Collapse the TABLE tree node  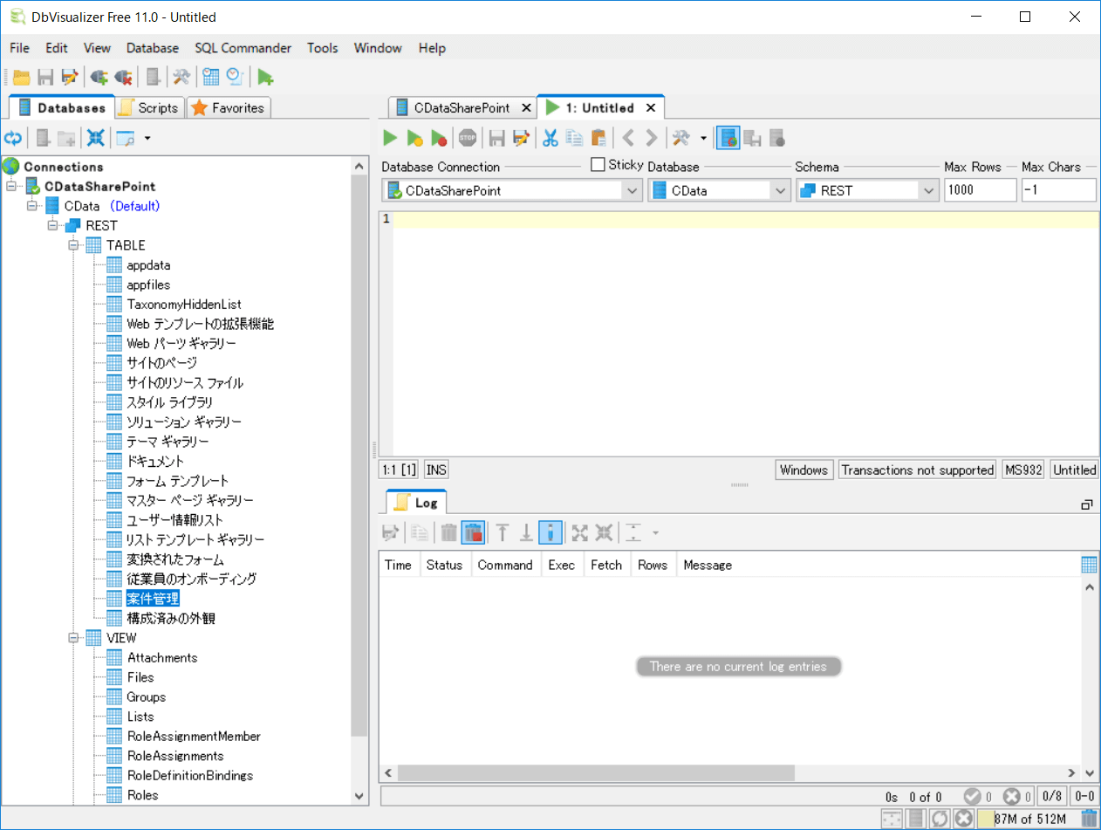click(x=74, y=245)
